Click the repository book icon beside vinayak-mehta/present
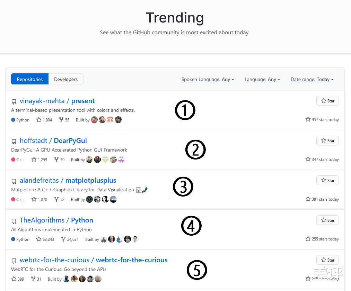This screenshot has height=291, width=351. click(14, 101)
